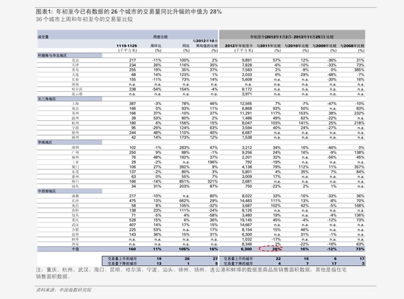Click the subtitle '36个城市上周和年初至今的交易量比较'
This screenshot has width=404, height=299.
pos(84,19)
